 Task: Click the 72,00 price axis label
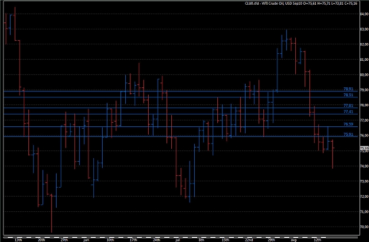point(364,197)
